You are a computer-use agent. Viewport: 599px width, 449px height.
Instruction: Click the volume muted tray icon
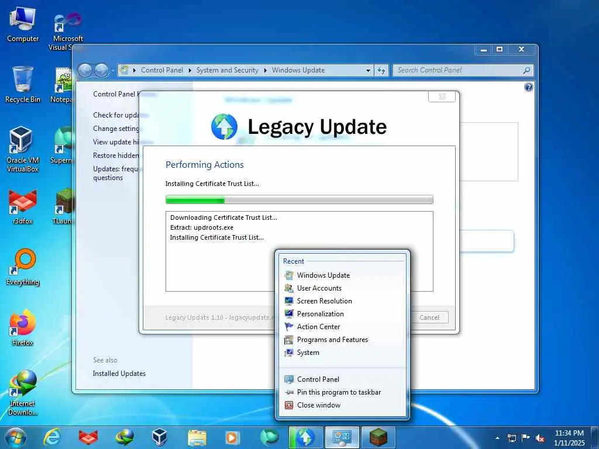[x=540, y=438]
